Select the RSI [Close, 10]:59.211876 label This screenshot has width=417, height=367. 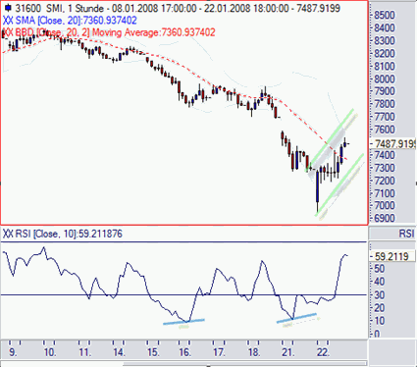[x=69, y=234]
